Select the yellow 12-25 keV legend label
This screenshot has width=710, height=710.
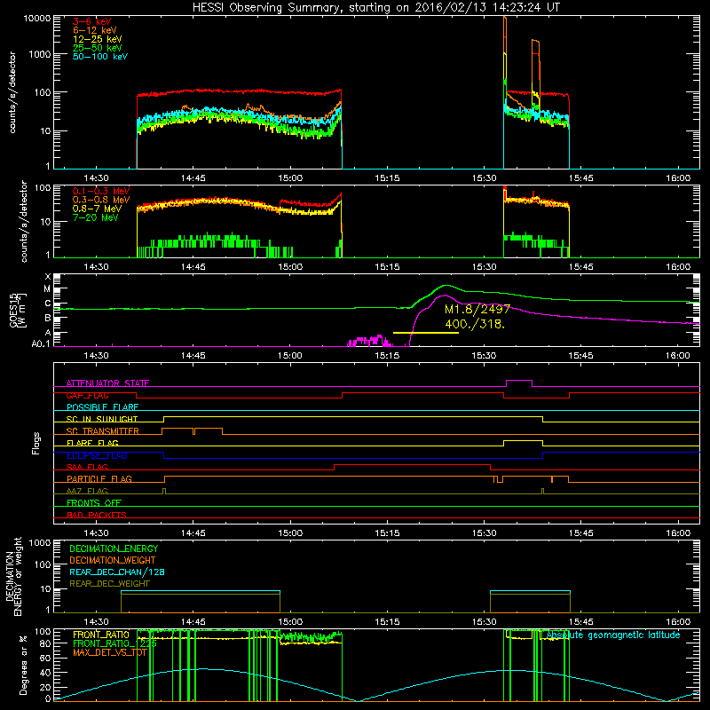coord(98,39)
